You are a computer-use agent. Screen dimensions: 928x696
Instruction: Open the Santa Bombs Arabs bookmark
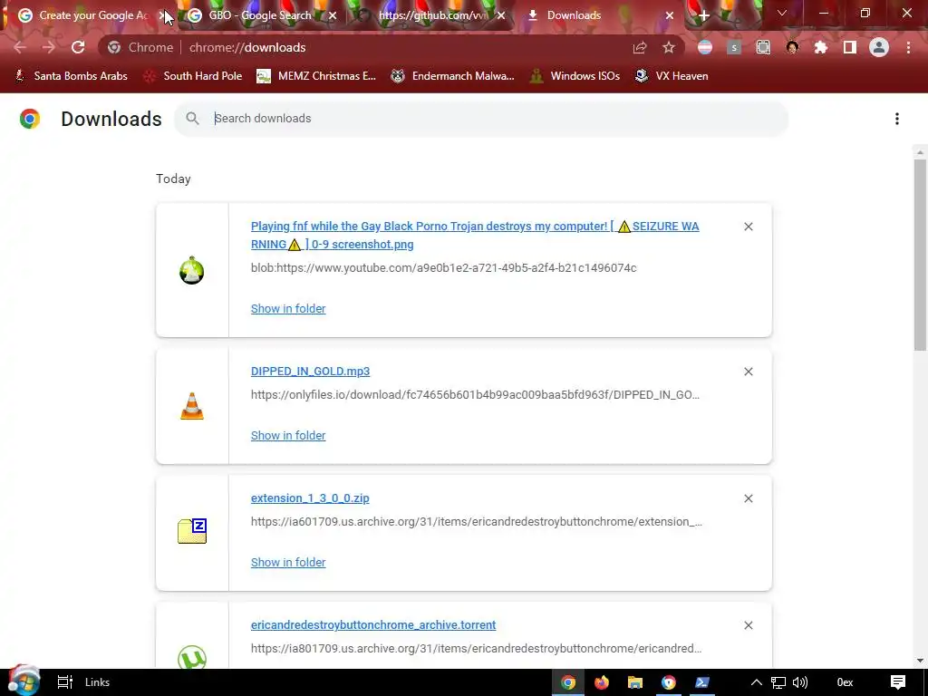point(71,76)
